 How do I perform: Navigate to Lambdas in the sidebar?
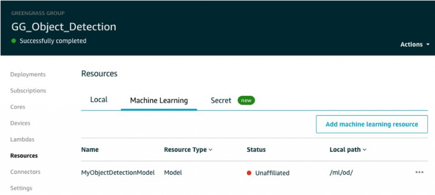22,139
